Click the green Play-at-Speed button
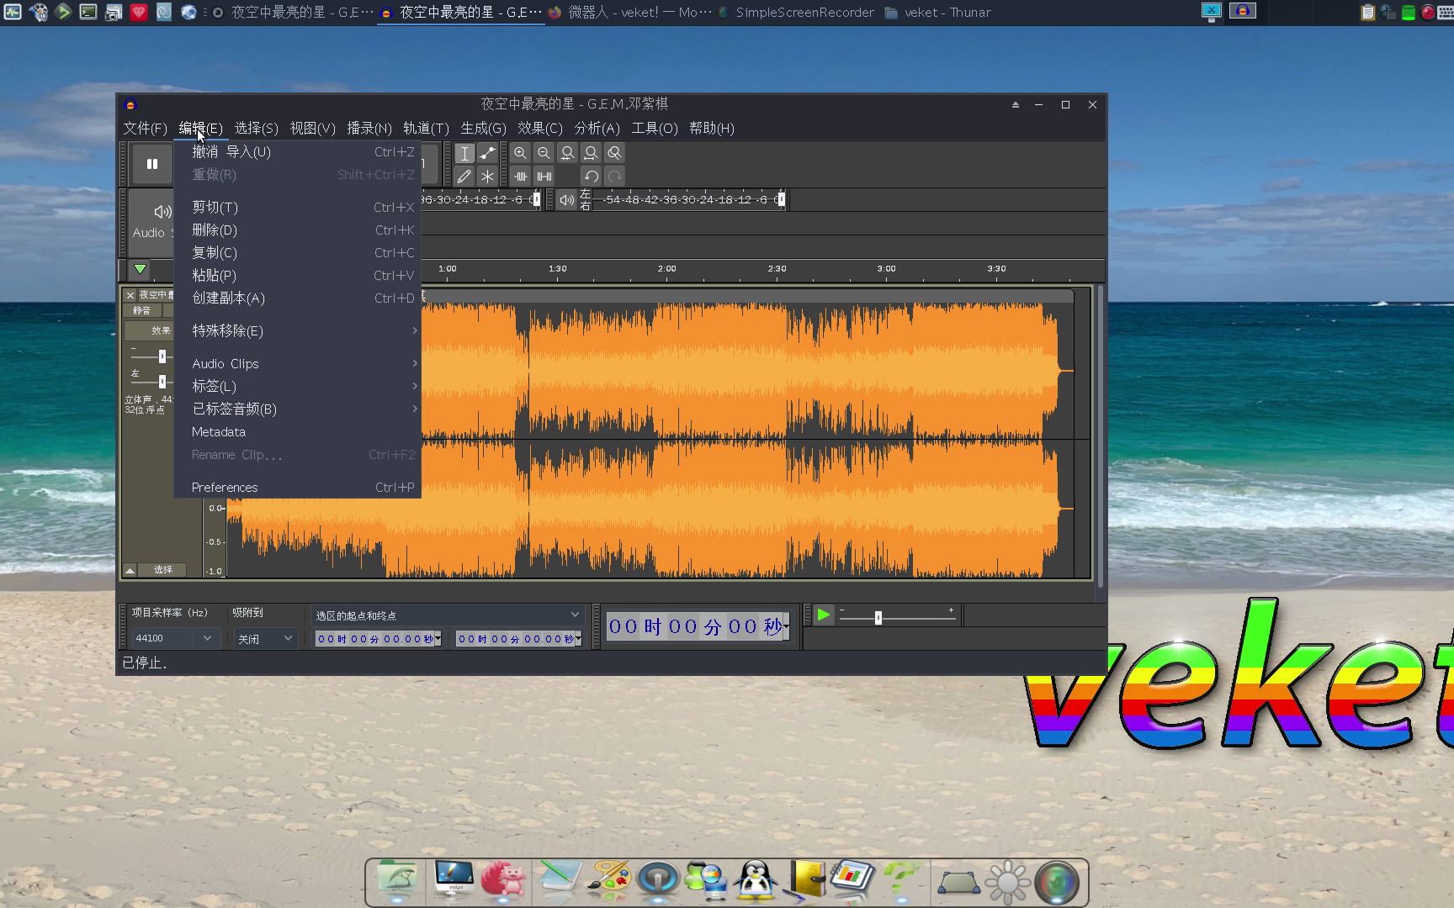1454x908 pixels. coord(823,615)
